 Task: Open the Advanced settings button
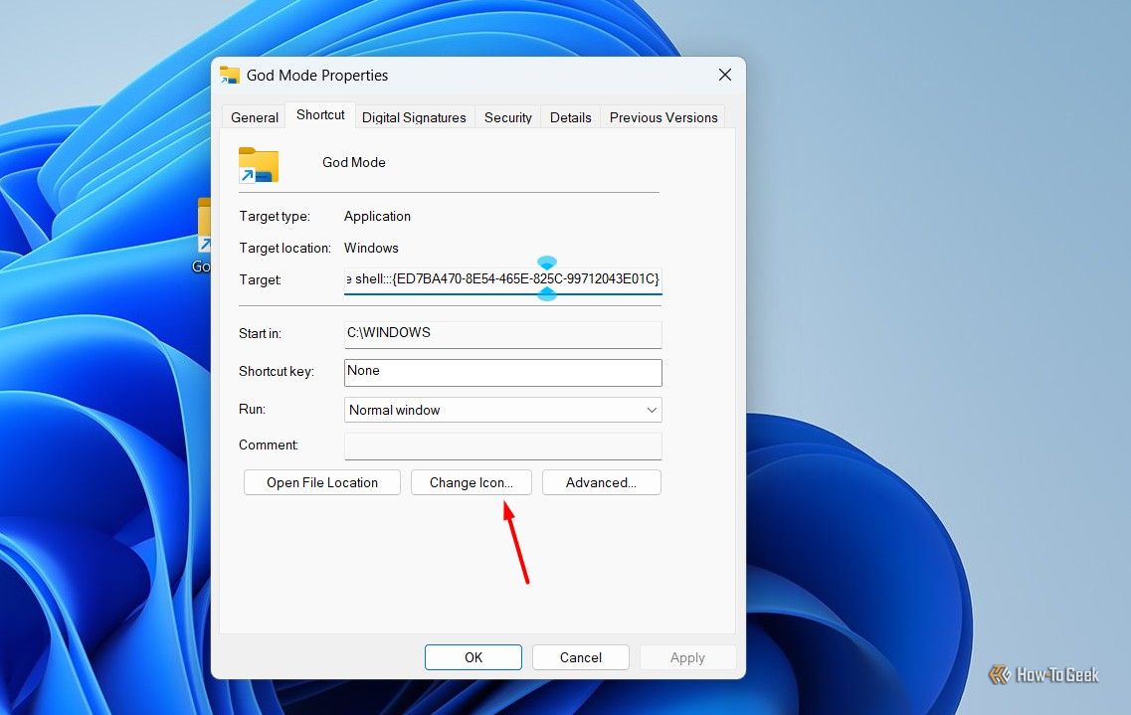[x=602, y=482]
